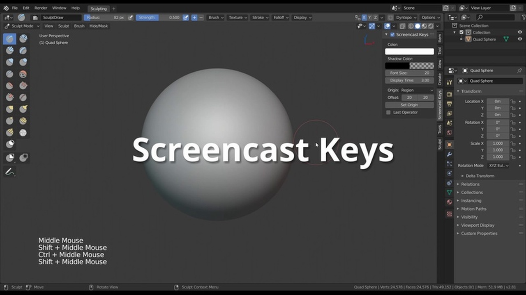
Task: Select the Rotate brush tool
Action: click(x=10, y=132)
